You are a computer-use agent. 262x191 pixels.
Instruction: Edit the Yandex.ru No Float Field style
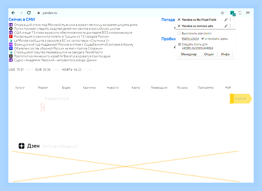226,20
